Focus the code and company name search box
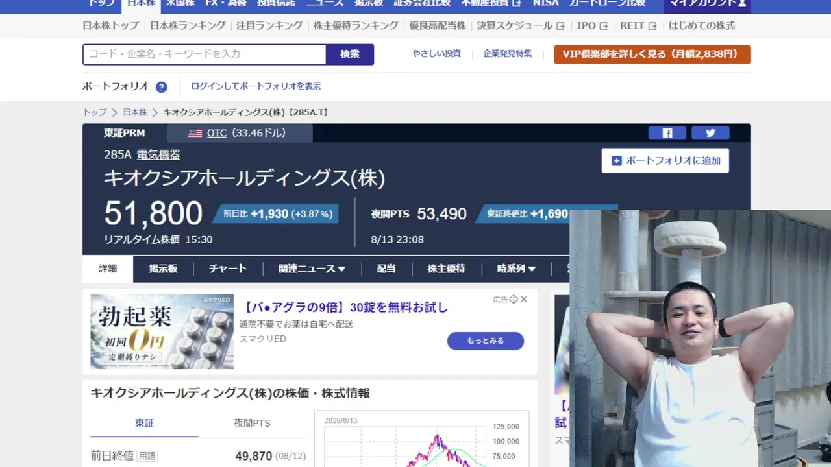Image resolution: width=831 pixels, height=467 pixels. (205, 54)
